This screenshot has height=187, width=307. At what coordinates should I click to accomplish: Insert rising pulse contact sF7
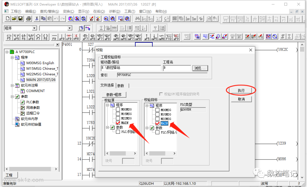pos(85,37)
